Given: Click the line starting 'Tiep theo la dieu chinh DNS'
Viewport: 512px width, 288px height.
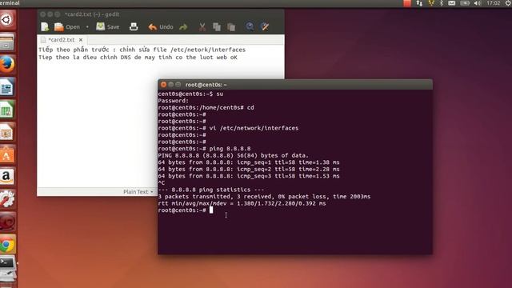Looking at the screenshot, I should [x=138, y=57].
